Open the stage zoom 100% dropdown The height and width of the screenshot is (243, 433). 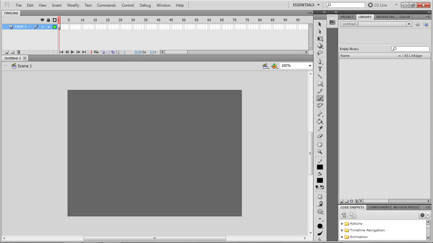(x=310, y=66)
